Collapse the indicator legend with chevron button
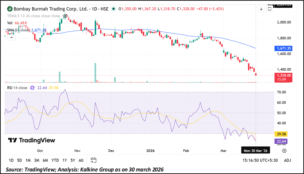304x174 pixels. click(11, 37)
